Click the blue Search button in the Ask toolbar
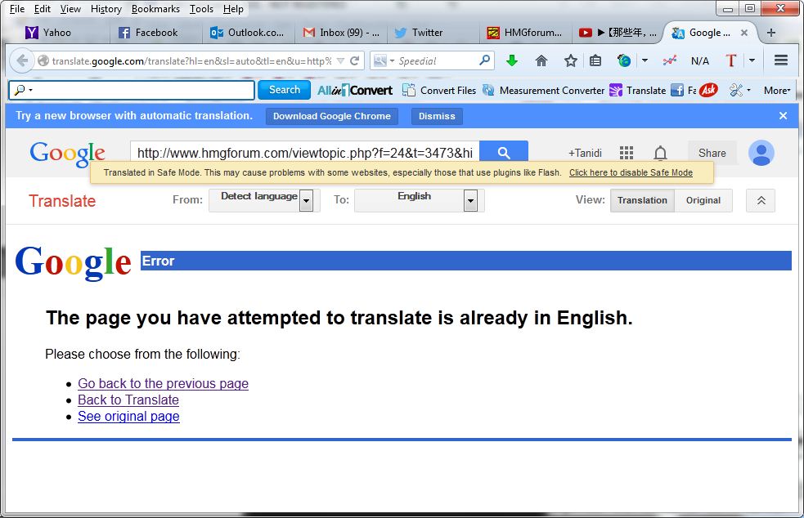 click(x=285, y=90)
